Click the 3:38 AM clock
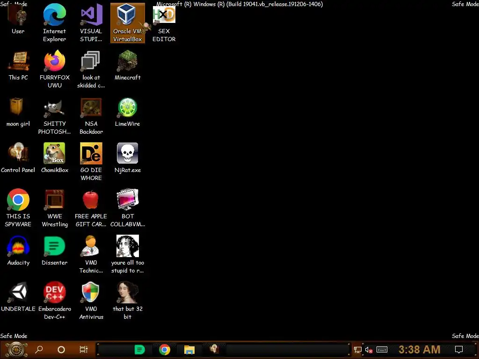This screenshot has width=479, height=359. (x=420, y=350)
